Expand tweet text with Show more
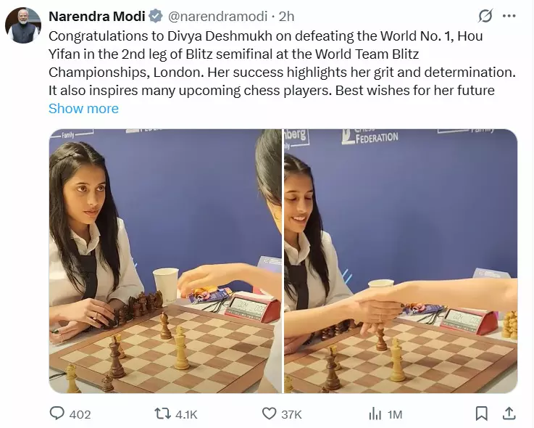This screenshot has width=534, height=428. click(x=83, y=108)
